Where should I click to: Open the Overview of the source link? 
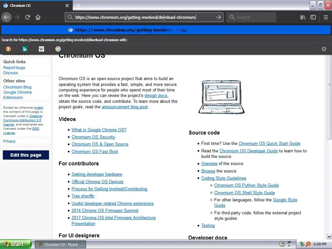(x=209, y=164)
